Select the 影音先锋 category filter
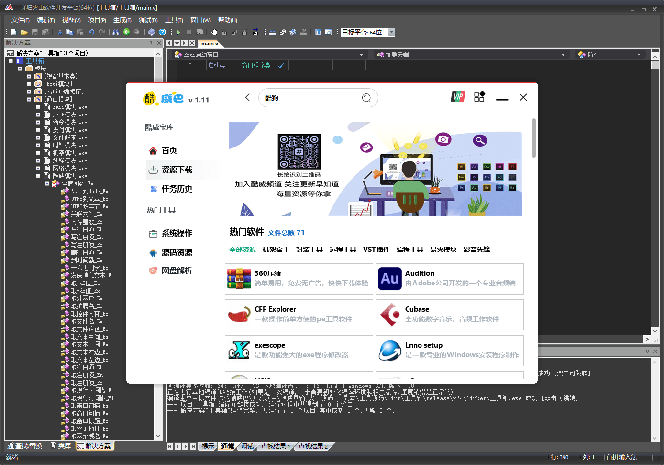664x465 pixels. [477, 250]
